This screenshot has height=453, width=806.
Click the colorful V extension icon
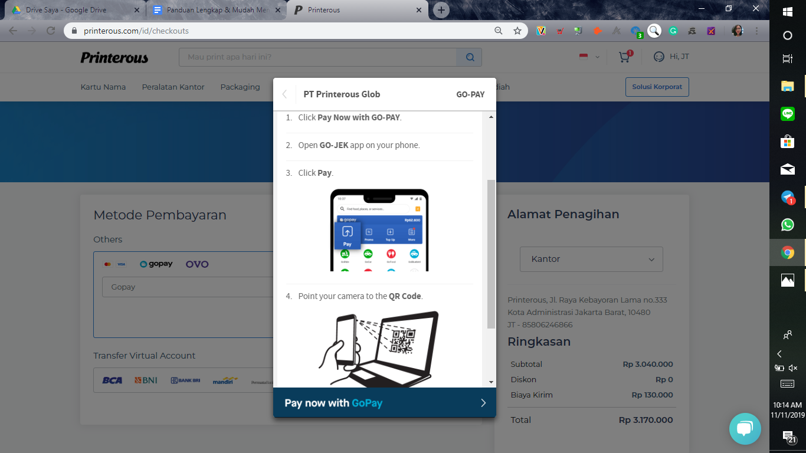tap(541, 31)
